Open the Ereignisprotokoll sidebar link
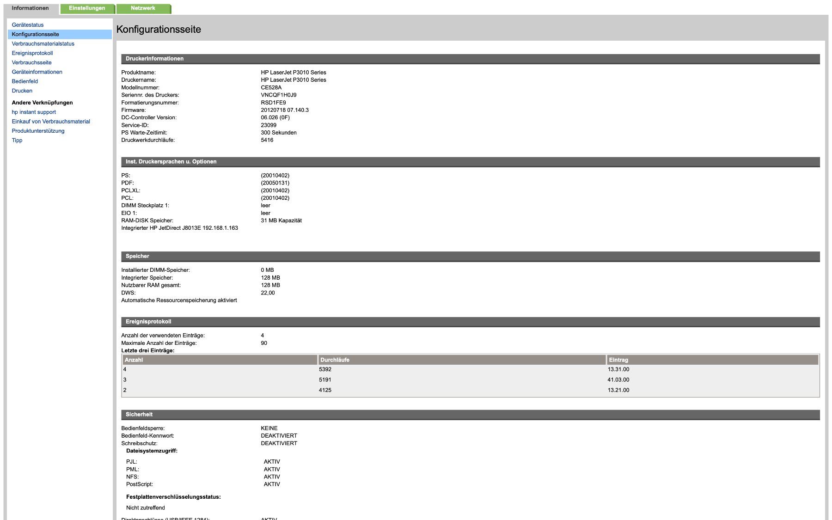This screenshot has height=520, width=832. 32,53
